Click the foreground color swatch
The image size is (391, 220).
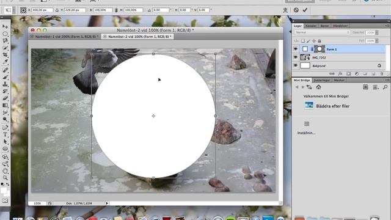point(4,191)
